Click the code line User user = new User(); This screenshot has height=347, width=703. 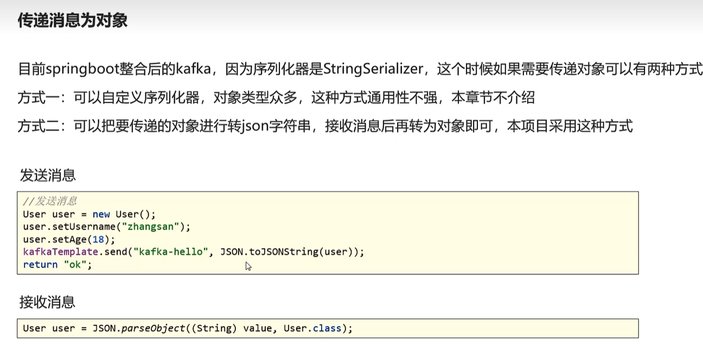coord(90,214)
